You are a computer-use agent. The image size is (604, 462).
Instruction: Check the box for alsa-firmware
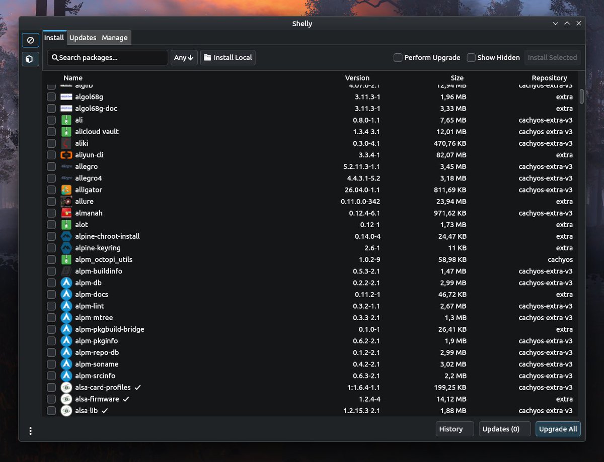51,399
